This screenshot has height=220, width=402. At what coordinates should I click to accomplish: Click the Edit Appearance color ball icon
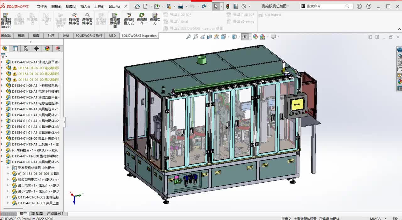coord(255,37)
